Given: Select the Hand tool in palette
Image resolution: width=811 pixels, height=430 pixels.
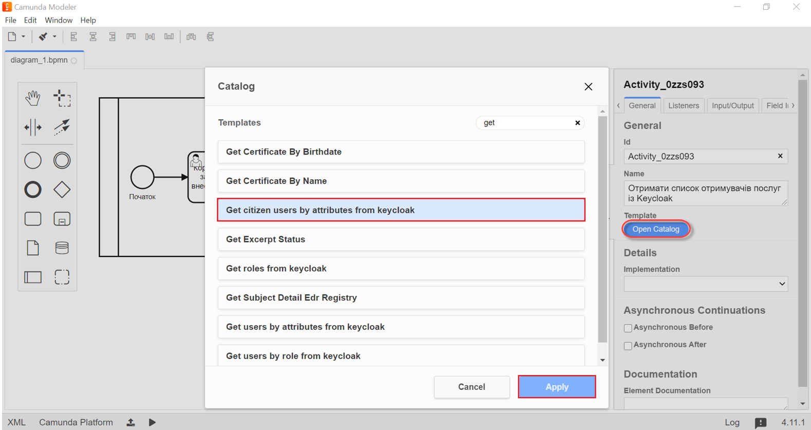Looking at the screenshot, I should click(x=33, y=98).
